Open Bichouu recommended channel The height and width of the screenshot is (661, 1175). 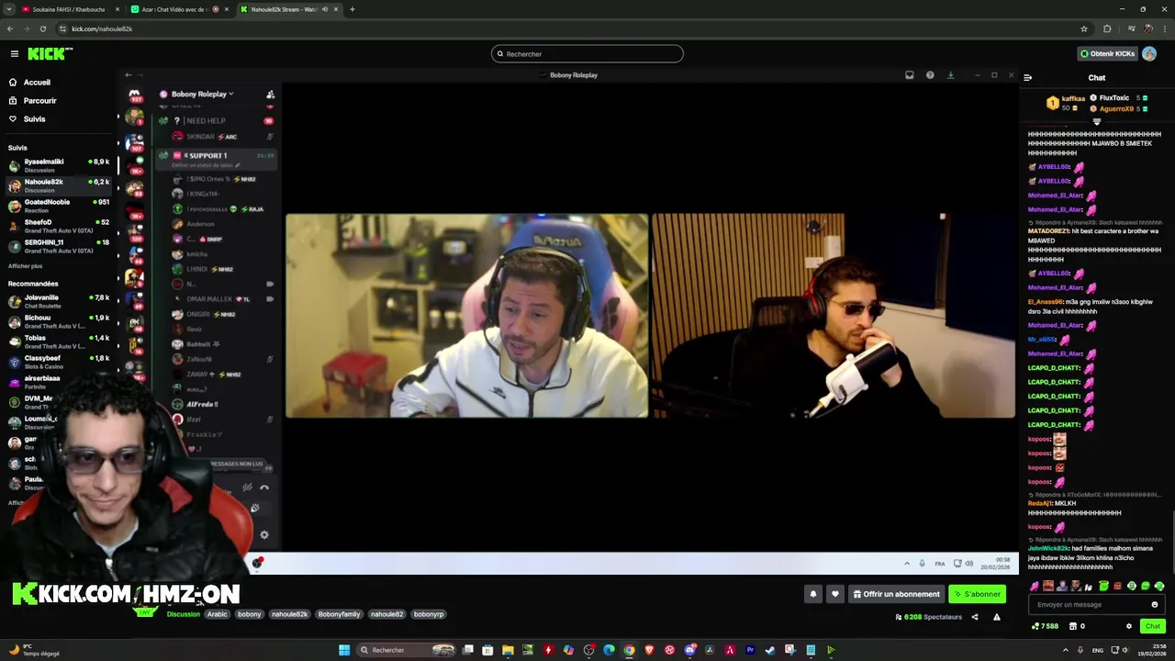pos(59,321)
